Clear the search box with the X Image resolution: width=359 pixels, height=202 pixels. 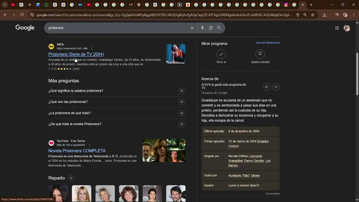pos(192,28)
